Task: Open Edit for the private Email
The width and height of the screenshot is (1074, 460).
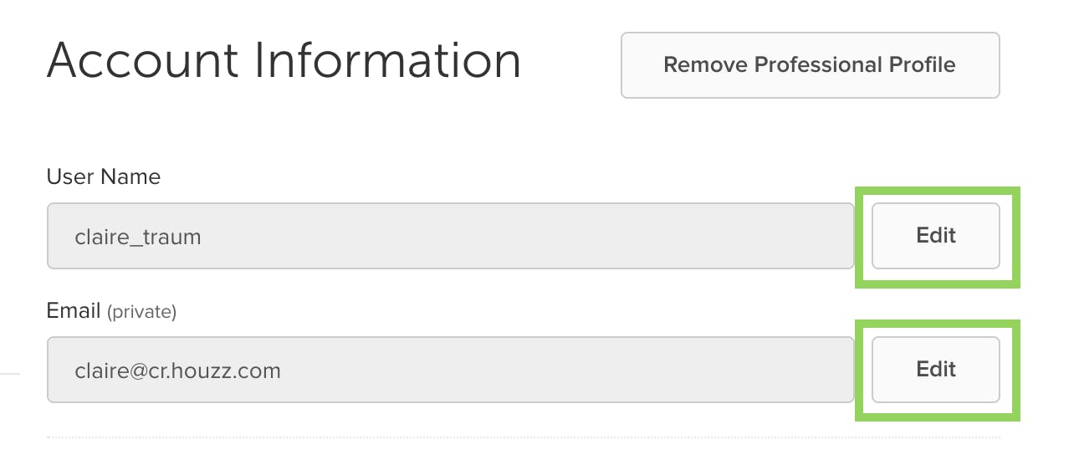Action: 936,370
